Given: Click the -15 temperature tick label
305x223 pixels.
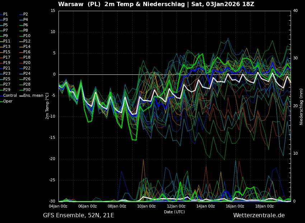Looking at the screenshot, I should [x=52, y=138].
